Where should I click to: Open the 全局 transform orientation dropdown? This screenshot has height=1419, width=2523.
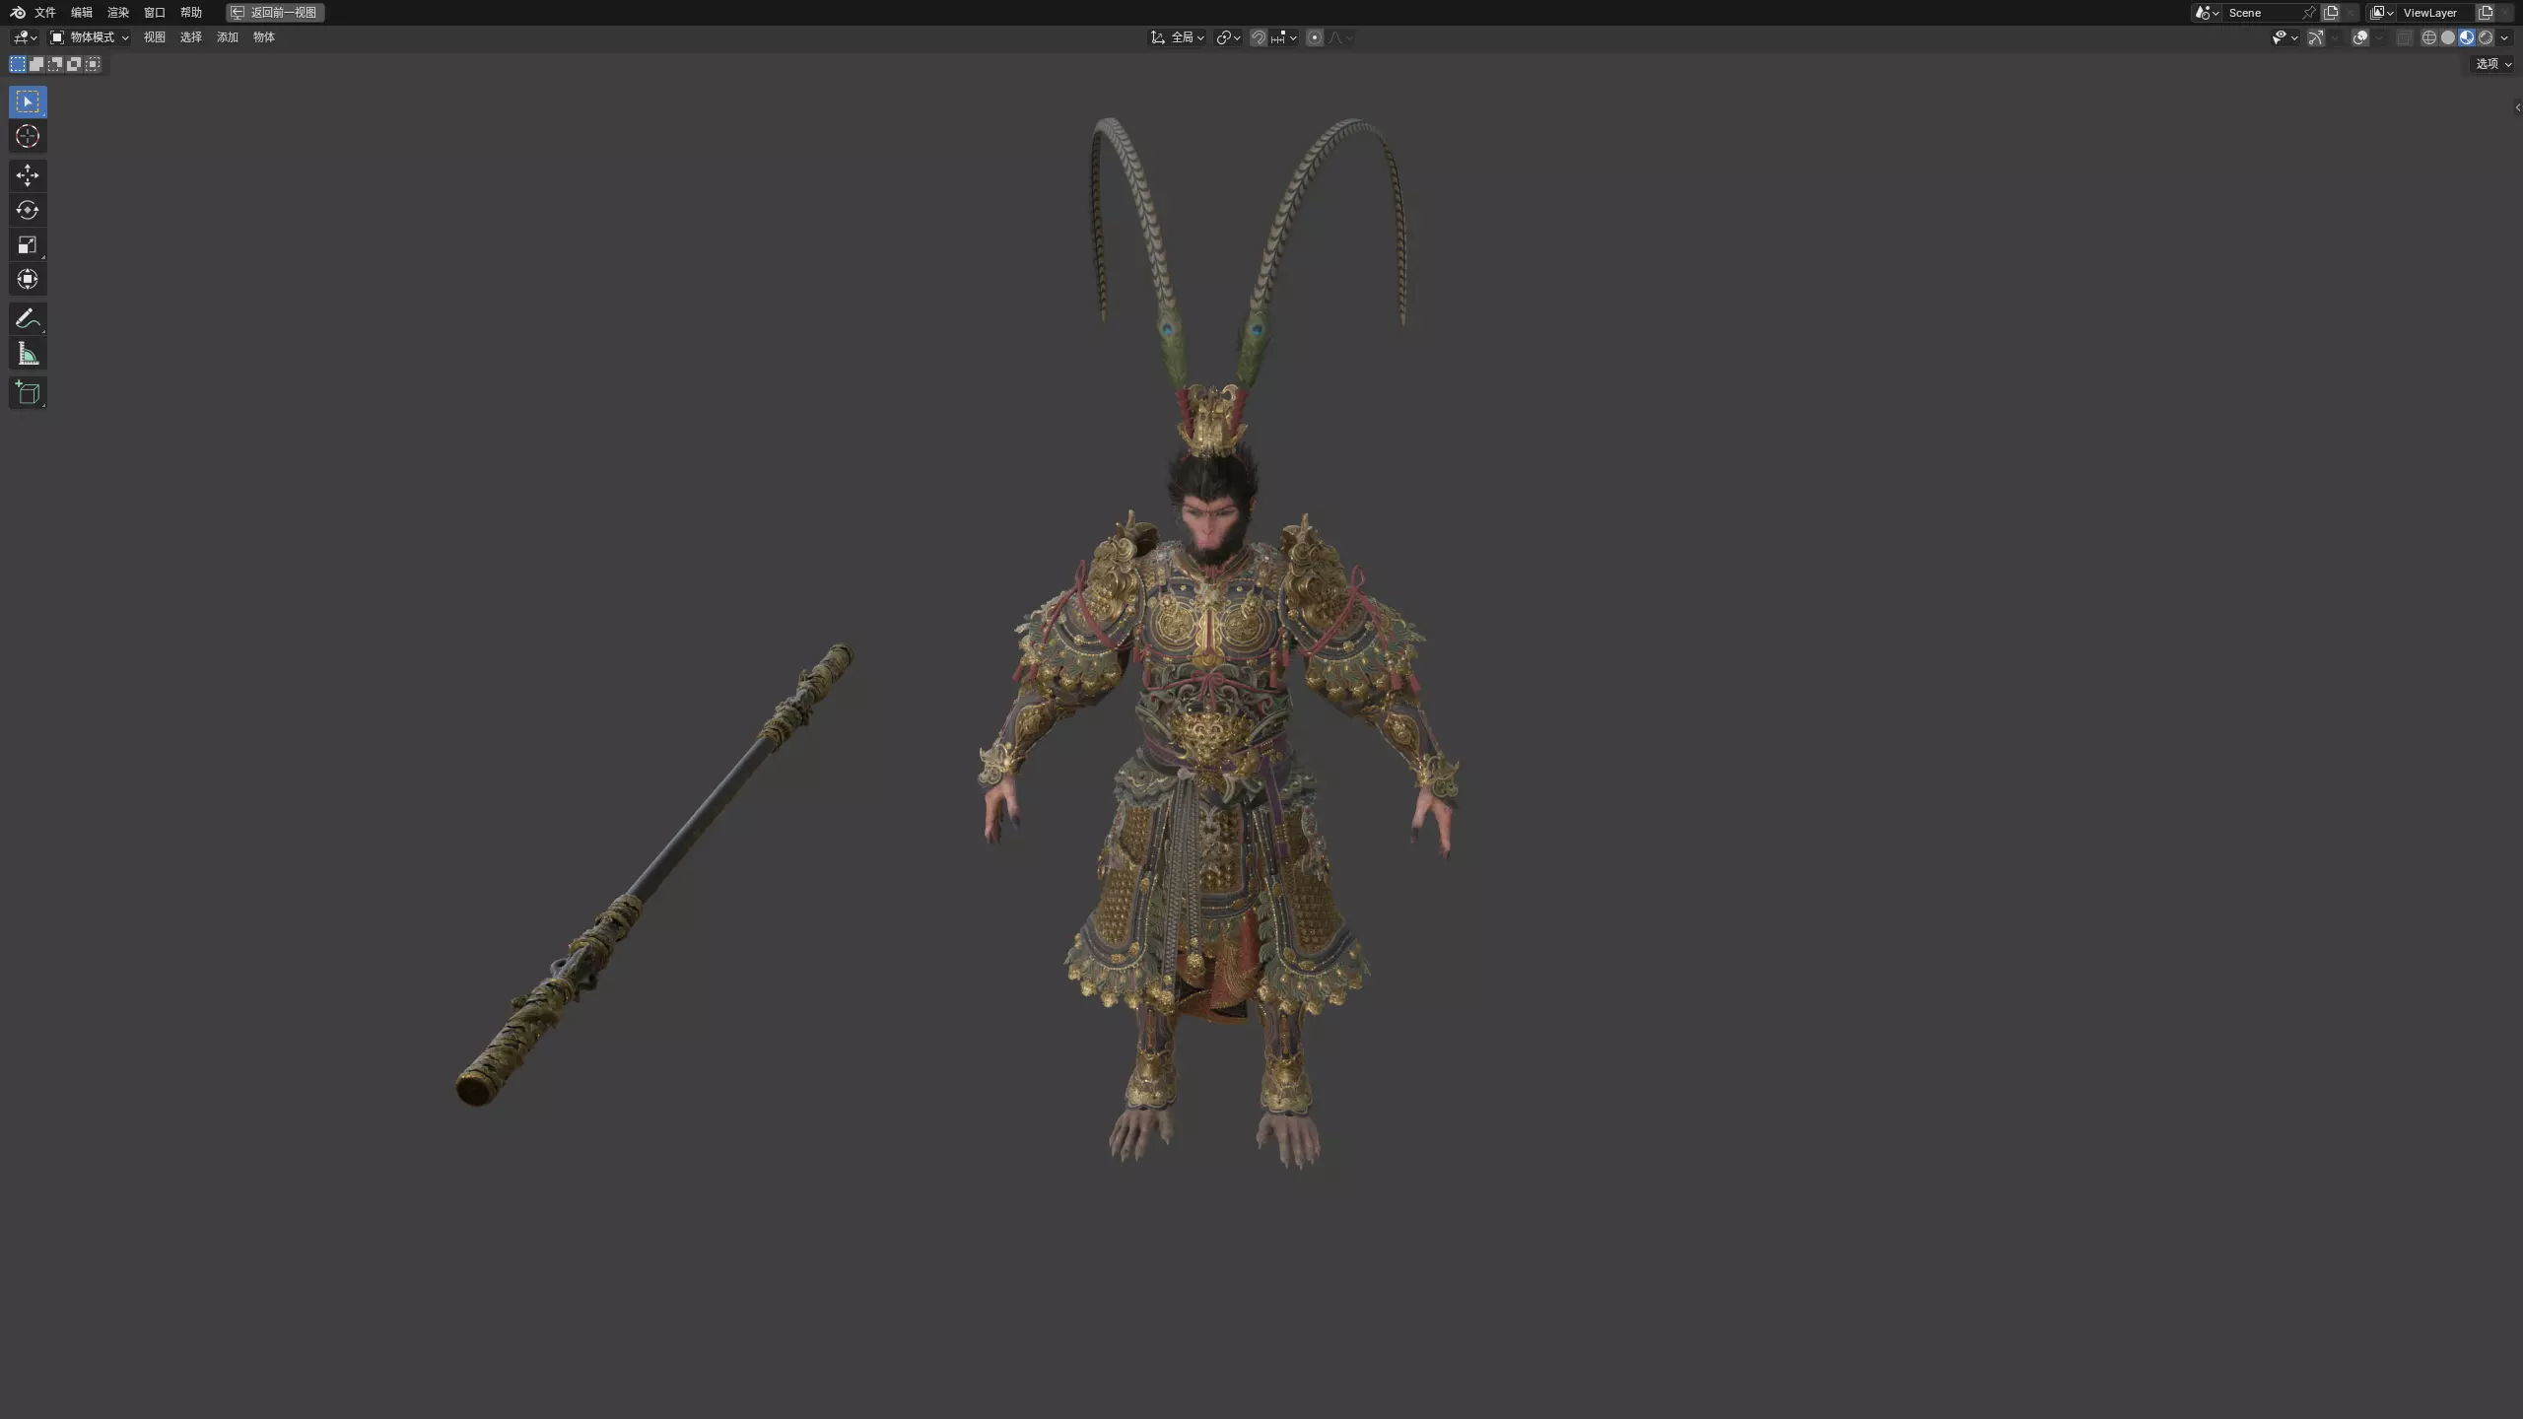[x=1177, y=37]
